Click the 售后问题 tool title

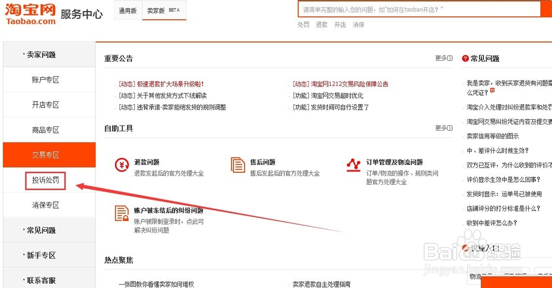click(x=263, y=162)
